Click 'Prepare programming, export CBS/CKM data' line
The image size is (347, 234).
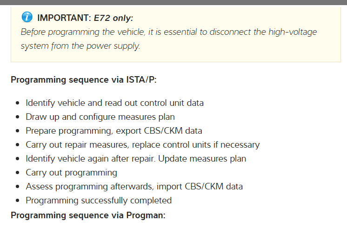(114, 130)
